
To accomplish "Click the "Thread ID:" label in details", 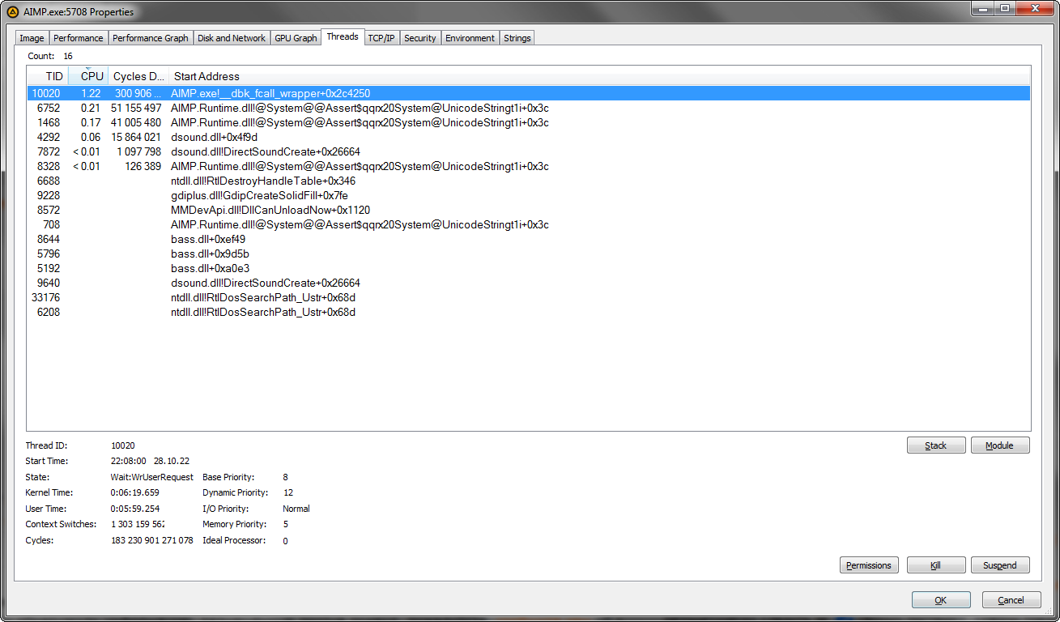I will (x=47, y=445).
